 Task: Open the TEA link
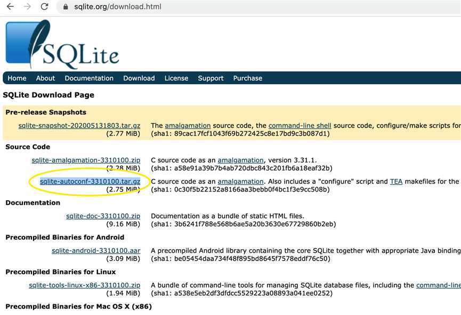pyautogui.click(x=396, y=181)
